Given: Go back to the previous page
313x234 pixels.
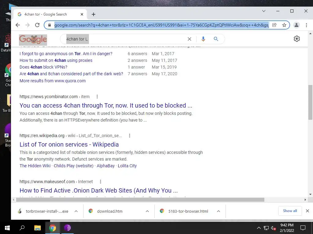Looking at the screenshot, I should pyautogui.click(x=18, y=25).
